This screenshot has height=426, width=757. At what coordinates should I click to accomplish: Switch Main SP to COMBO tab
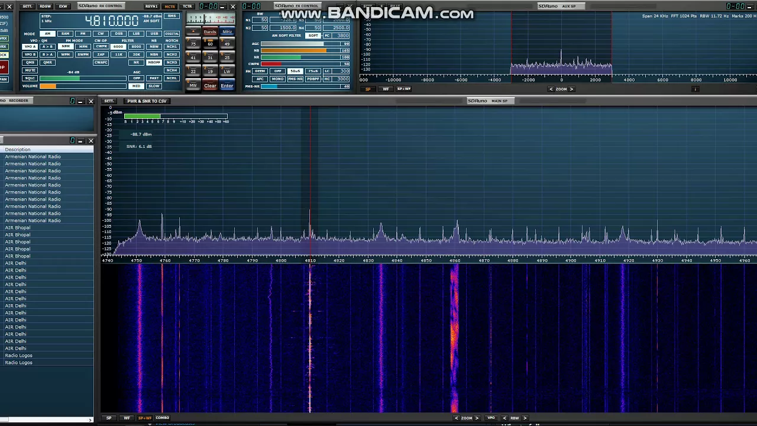pos(162,418)
